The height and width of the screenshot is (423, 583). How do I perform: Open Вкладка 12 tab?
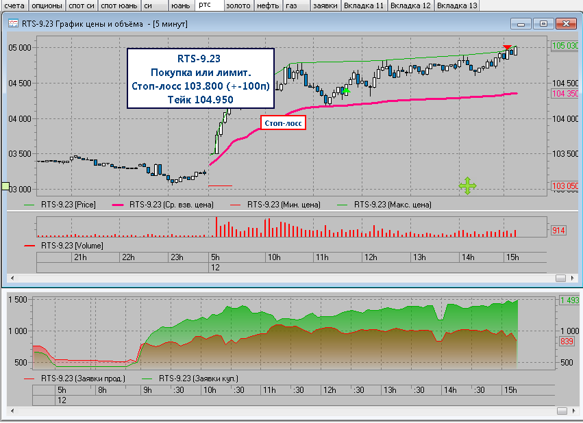pos(410,5)
